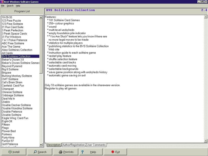Select Flower Bed
Image resolution: width=208 pixels, height=156 pixels.
tap(20, 131)
